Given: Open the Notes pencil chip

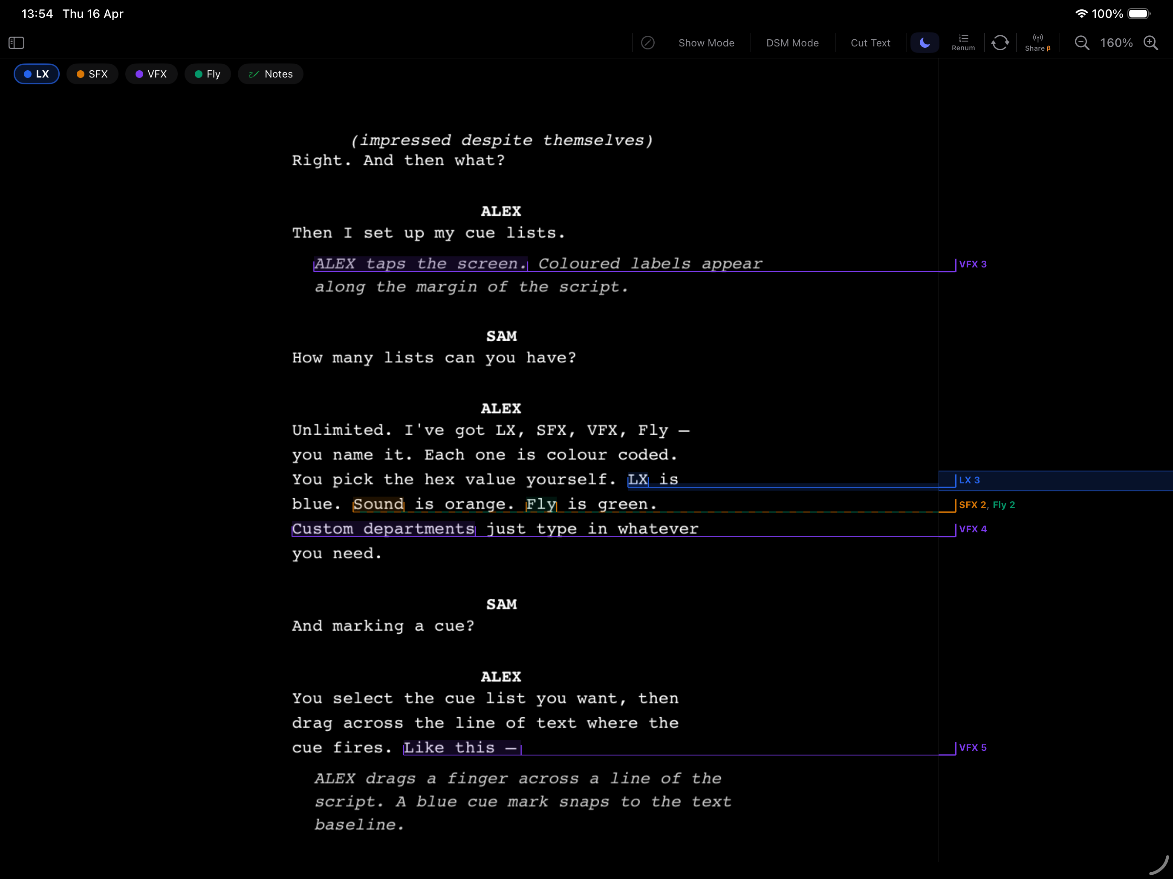Looking at the screenshot, I should 271,74.
